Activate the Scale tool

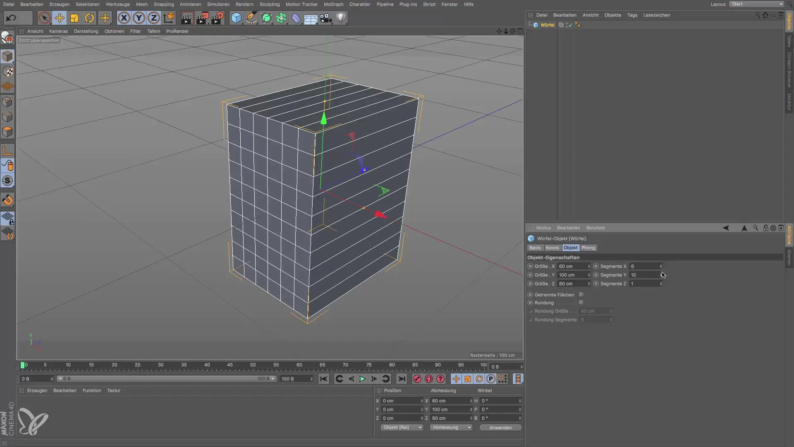[x=74, y=18]
